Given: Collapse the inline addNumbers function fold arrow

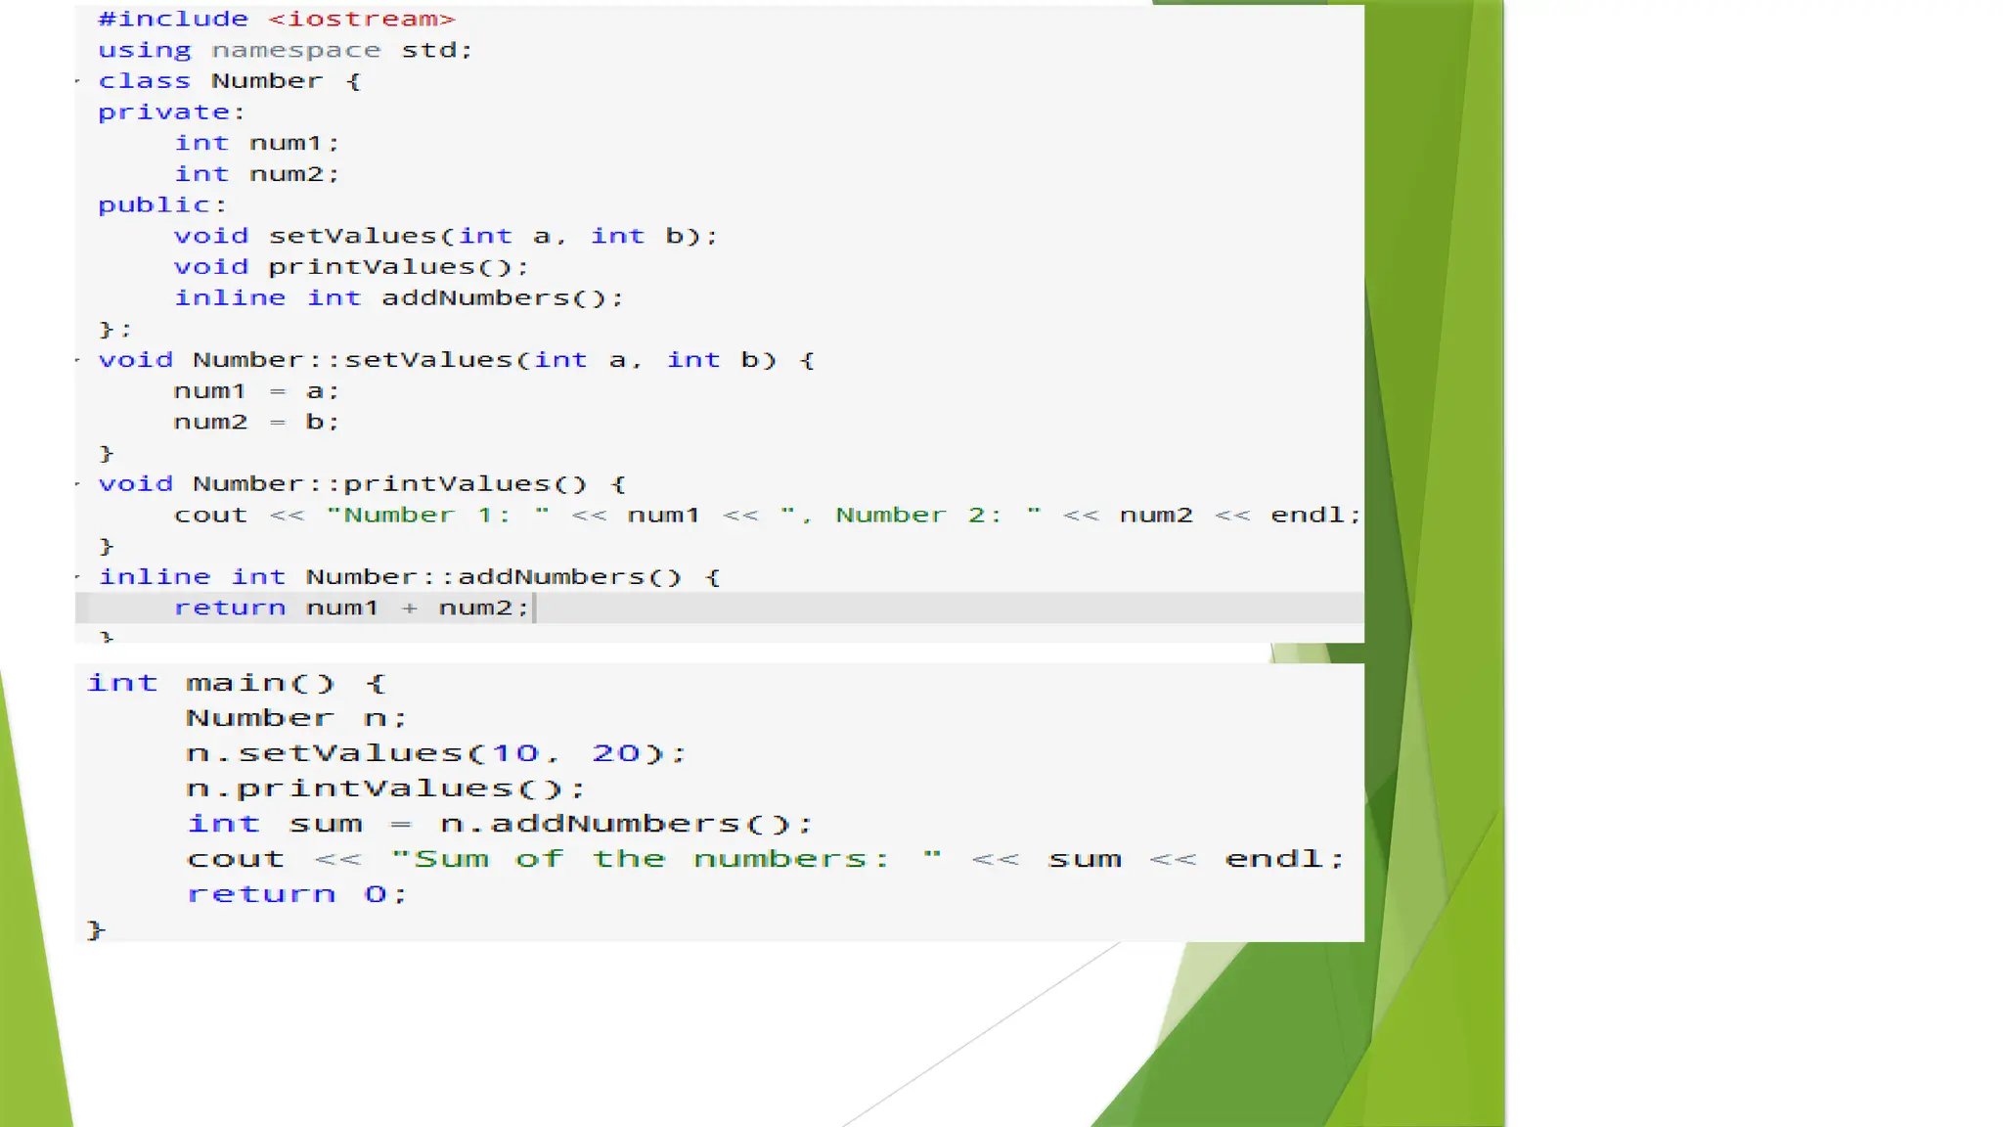Looking at the screenshot, I should pyautogui.click(x=78, y=576).
